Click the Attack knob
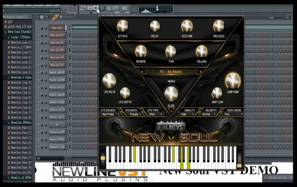Screen dimensions: 297x187 (122, 26)
